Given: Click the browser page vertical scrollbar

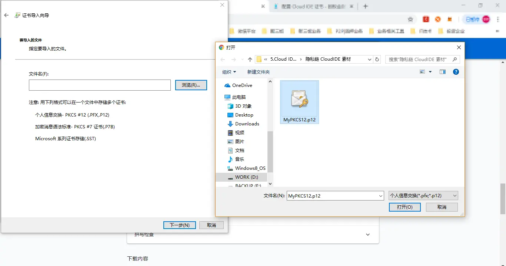Looking at the screenshot, I should (x=503, y=199).
